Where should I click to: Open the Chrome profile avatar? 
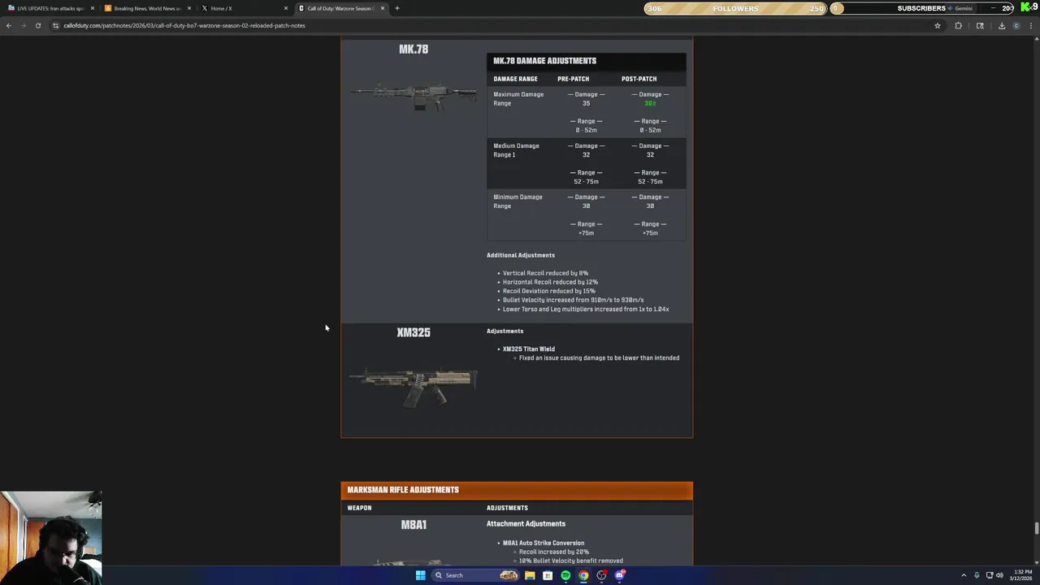[1016, 25]
